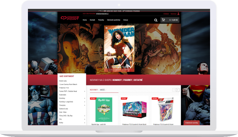238x137 pixels.
Task: Open the search magnifier icon
Action: coord(156,20)
